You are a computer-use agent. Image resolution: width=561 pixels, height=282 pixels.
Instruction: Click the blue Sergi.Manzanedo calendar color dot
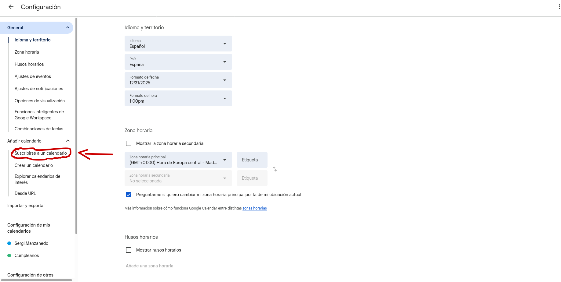9,243
